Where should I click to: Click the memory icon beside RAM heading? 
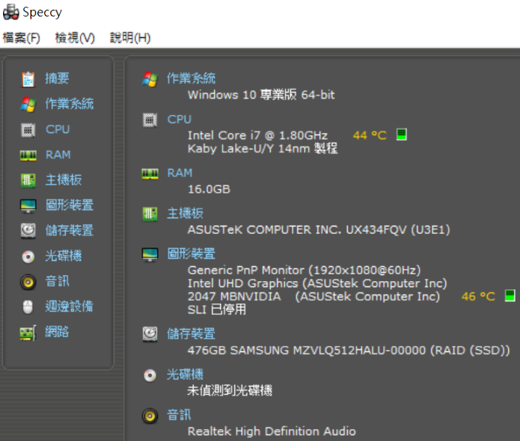point(150,173)
